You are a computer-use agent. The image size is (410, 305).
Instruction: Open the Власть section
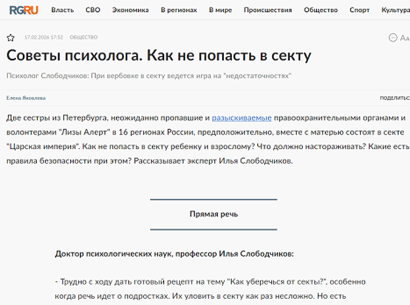(62, 10)
